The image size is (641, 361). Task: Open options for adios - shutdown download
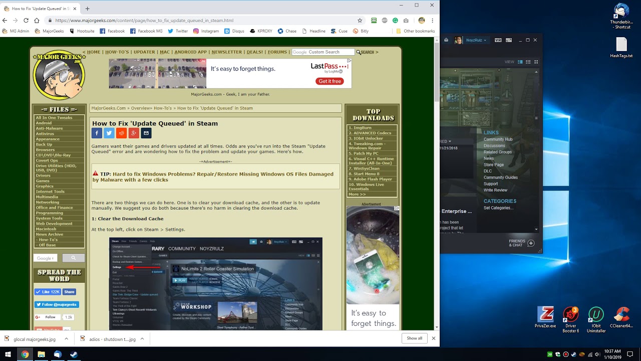coord(142,339)
